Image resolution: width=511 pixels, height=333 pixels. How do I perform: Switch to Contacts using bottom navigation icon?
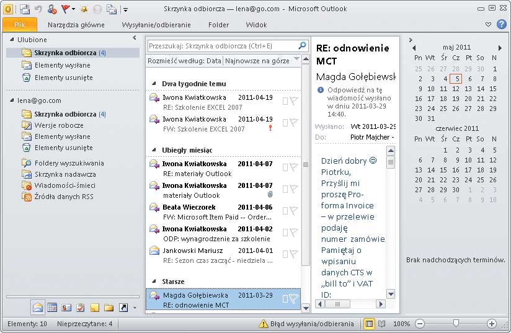pyautogui.click(x=66, y=308)
